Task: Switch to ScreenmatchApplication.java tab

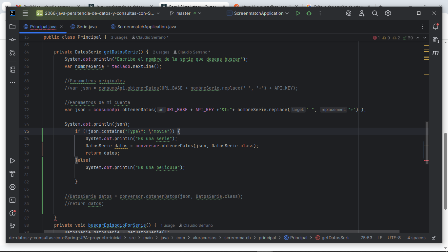Action: point(144,27)
